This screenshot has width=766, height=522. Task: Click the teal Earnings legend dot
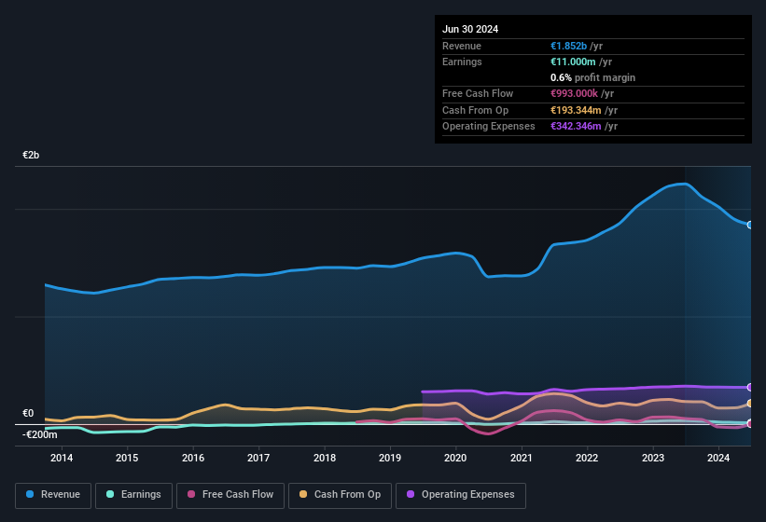tap(110, 495)
